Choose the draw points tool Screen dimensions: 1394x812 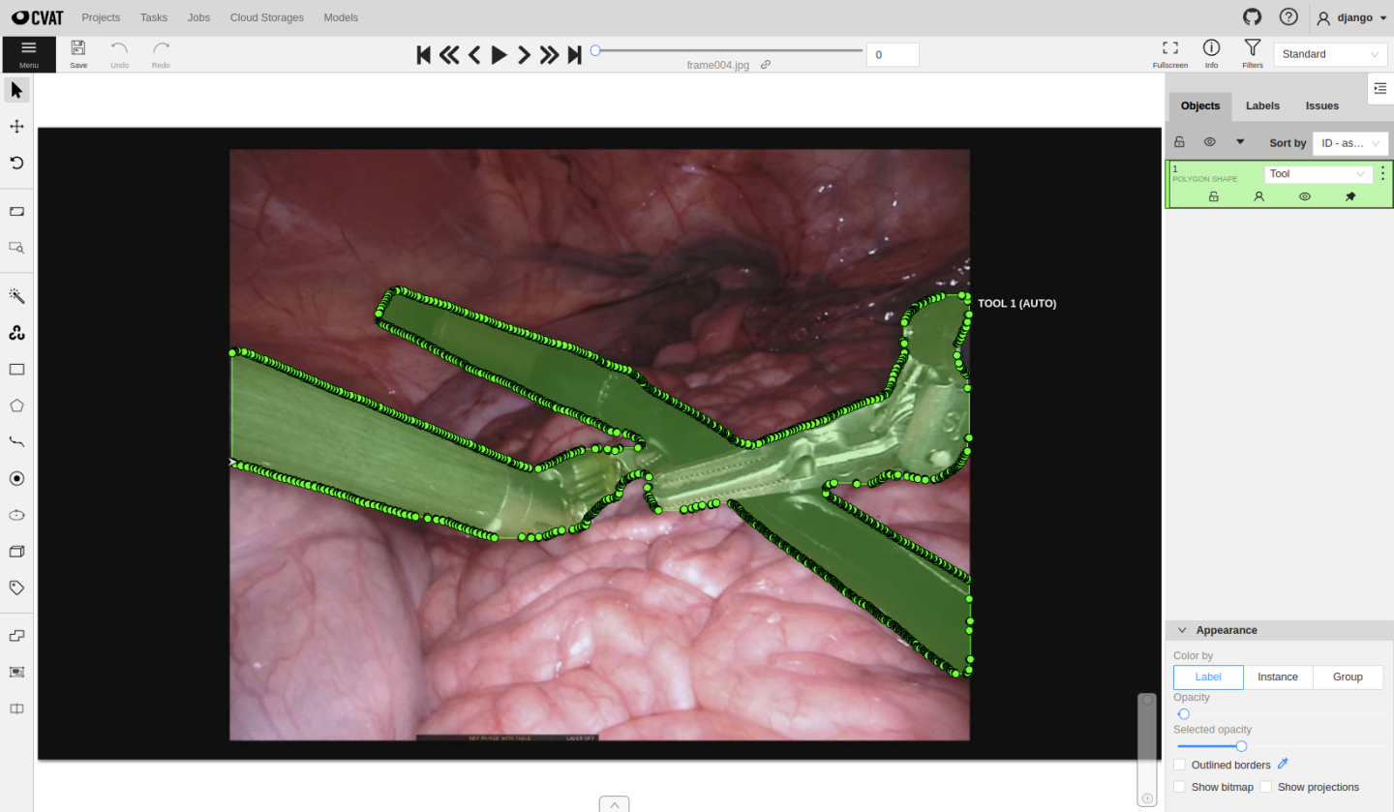click(16, 478)
